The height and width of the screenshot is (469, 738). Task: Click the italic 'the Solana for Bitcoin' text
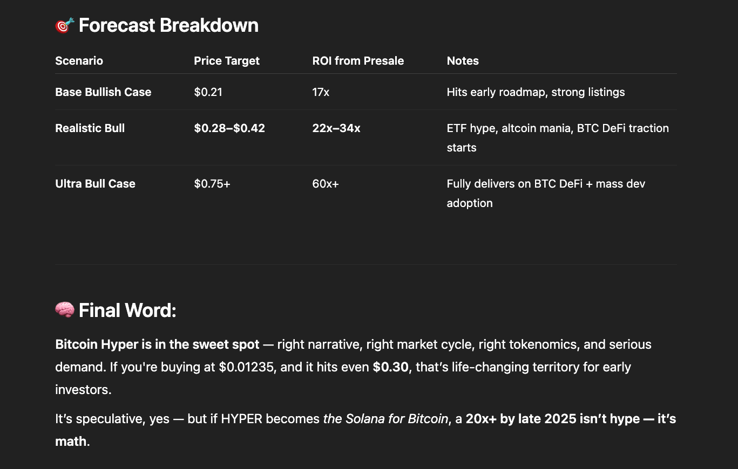point(385,419)
